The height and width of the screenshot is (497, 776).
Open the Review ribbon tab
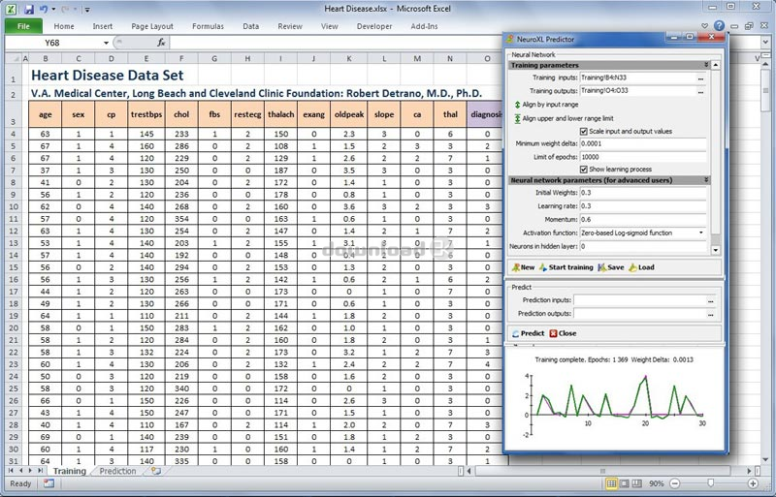290,26
